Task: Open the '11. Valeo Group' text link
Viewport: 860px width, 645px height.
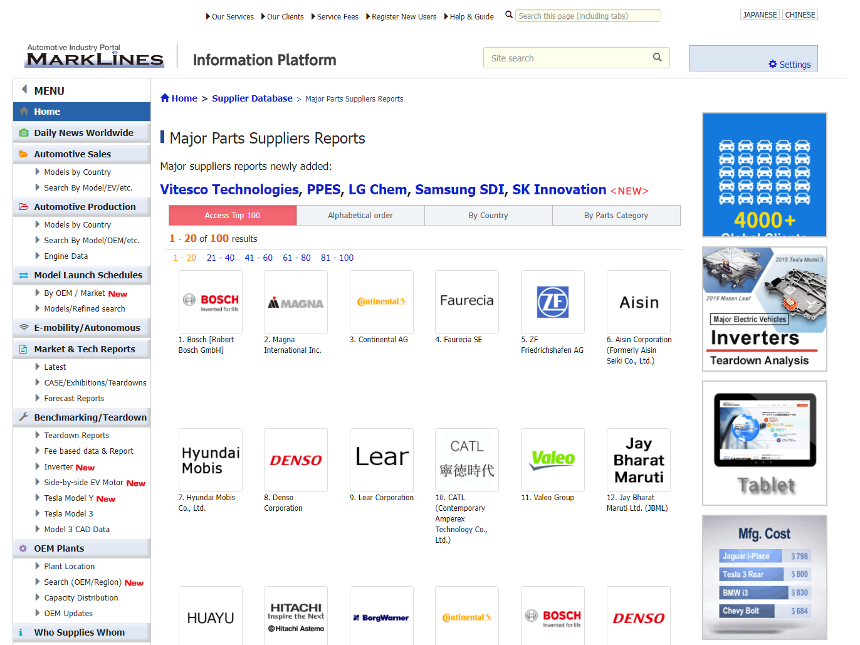Action: pos(547,498)
